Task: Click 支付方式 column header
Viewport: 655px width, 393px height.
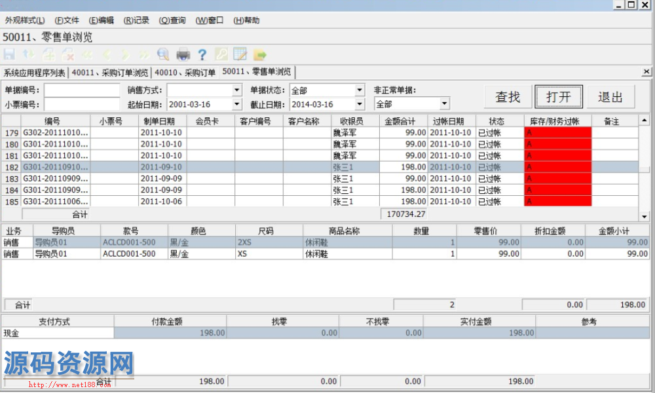Action: pyautogui.click(x=58, y=322)
